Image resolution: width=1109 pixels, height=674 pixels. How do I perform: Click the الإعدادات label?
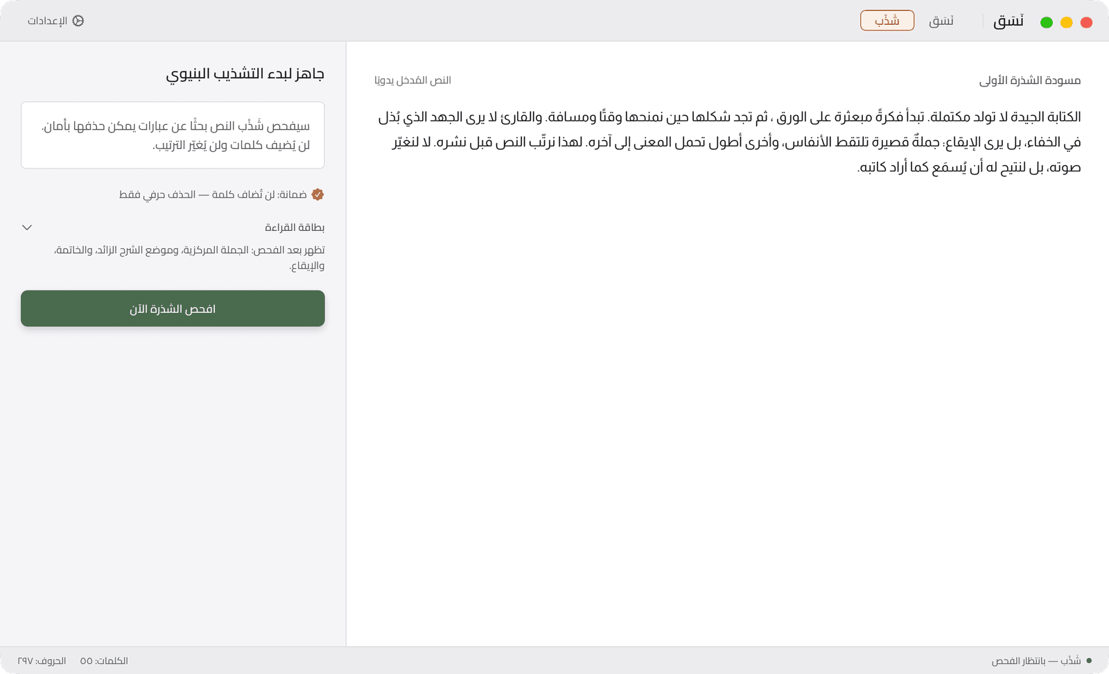point(47,21)
